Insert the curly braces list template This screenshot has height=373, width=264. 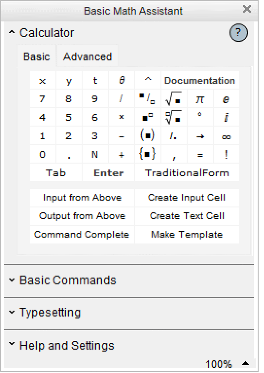[x=147, y=154]
